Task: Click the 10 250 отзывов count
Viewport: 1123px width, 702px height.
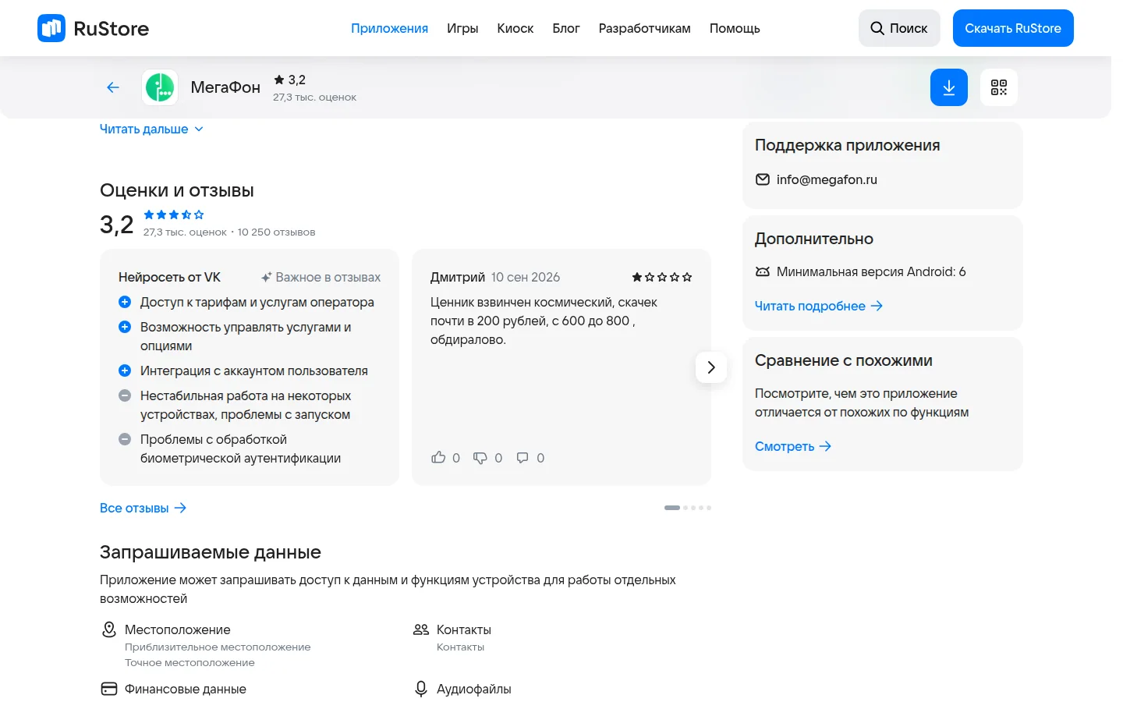Action: (276, 232)
